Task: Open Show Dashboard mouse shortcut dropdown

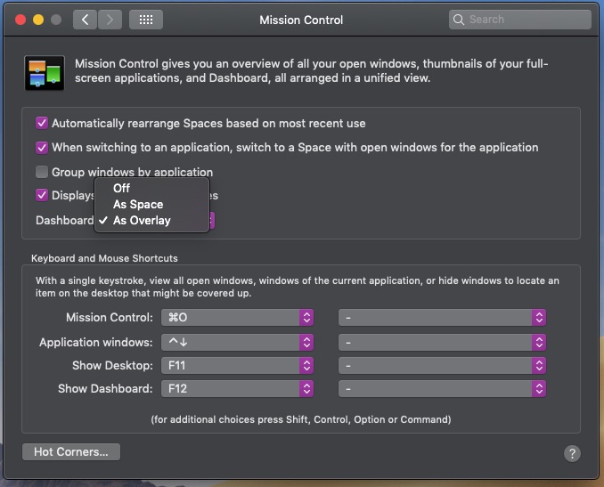Action: click(x=442, y=388)
